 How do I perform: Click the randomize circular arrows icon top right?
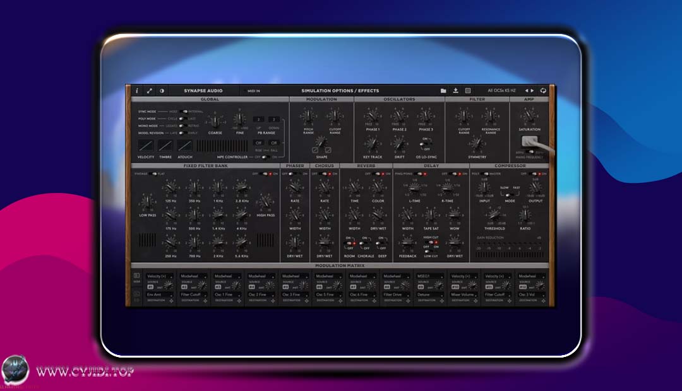tap(543, 90)
